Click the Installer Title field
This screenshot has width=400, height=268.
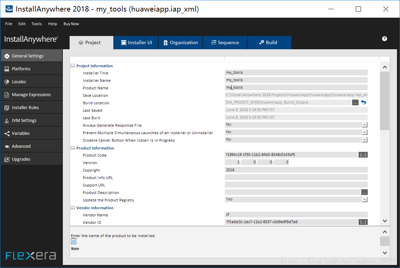(x=296, y=72)
